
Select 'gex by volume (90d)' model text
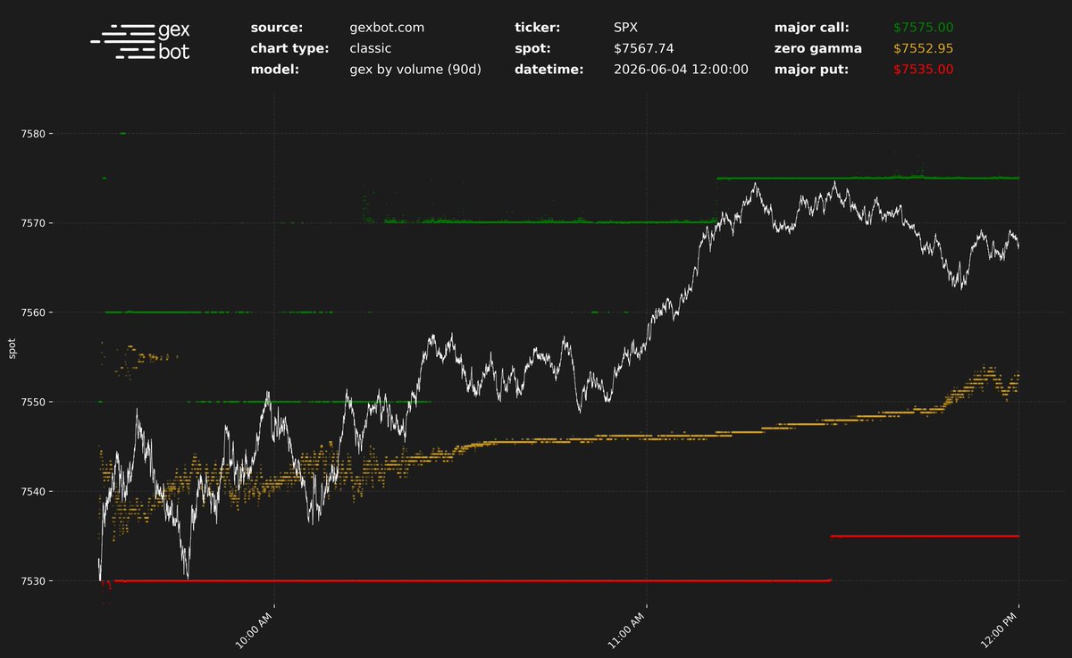pyautogui.click(x=415, y=69)
